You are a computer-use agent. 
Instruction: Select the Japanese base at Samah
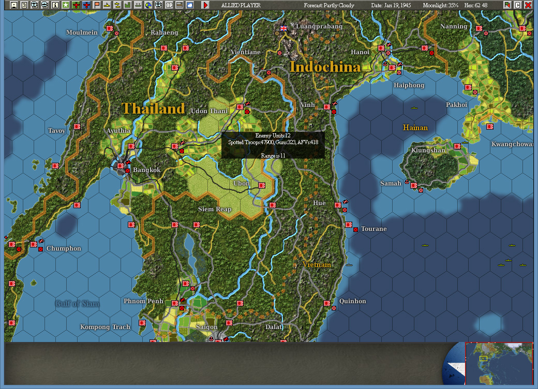[414, 185]
